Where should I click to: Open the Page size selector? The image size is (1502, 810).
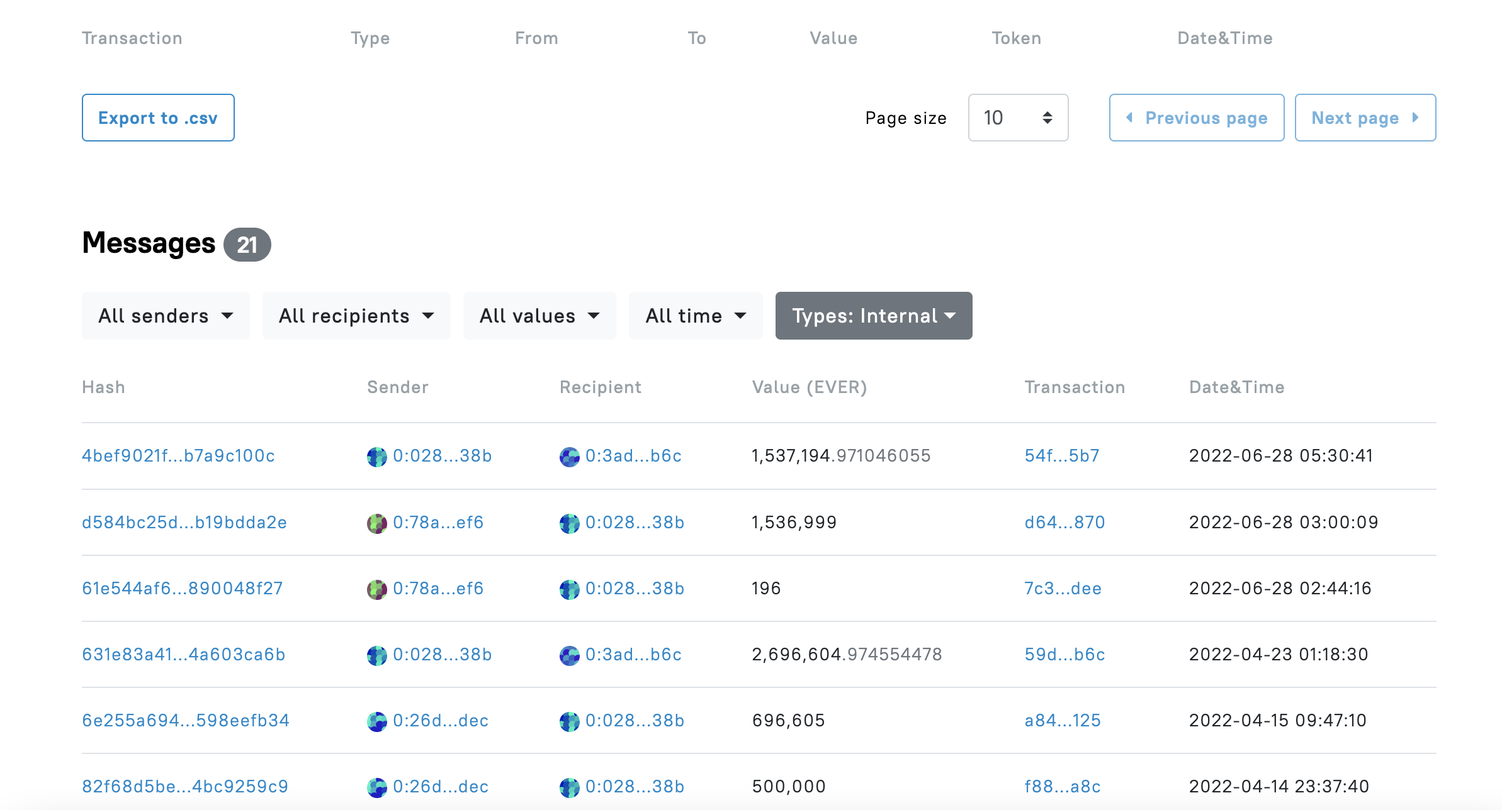click(x=1017, y=118)
